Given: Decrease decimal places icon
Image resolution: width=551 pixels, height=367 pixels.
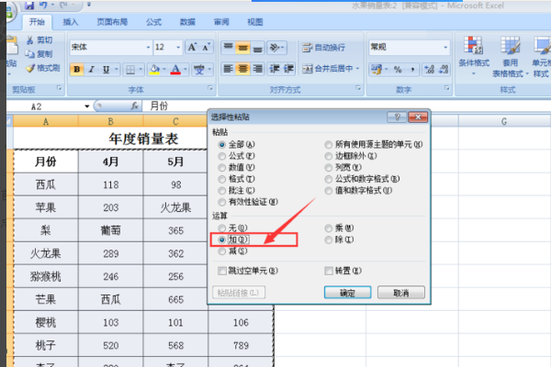Looking at the screenshot, I should click(x=444, y=69).
